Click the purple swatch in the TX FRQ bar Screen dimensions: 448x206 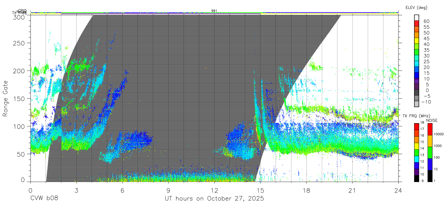point(417,172)
